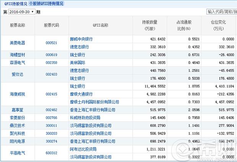Screen dimensions: 237x162
Task: Open stock link 阳光电源
Action: click(17, 141)
